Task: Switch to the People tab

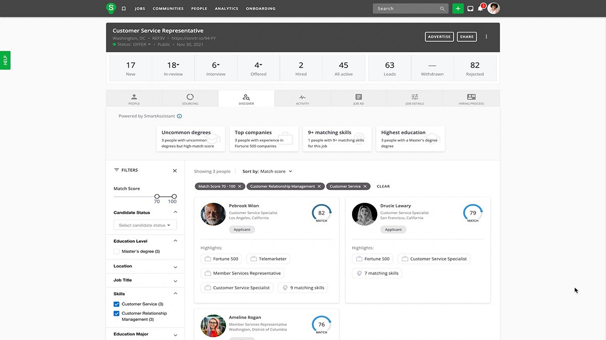Action: (x=134, y=98)
